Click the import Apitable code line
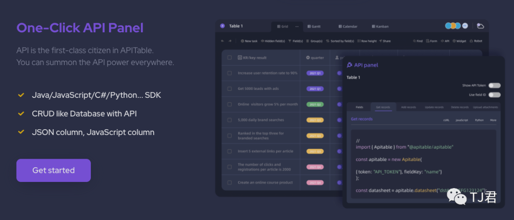This screenshot has height=220, width=514. tap(405, 147)
